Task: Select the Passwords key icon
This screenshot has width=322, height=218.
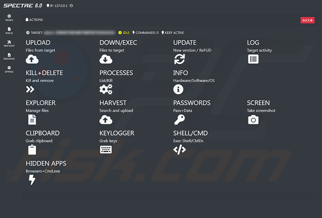Action: point(179,120)
